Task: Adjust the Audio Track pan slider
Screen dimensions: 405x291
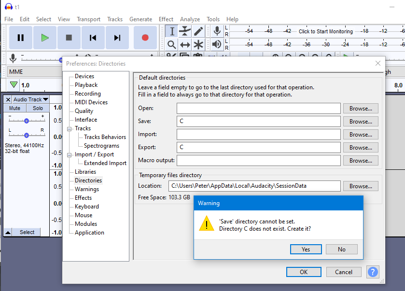Action: pyautogui.click(x=27, y=135)
